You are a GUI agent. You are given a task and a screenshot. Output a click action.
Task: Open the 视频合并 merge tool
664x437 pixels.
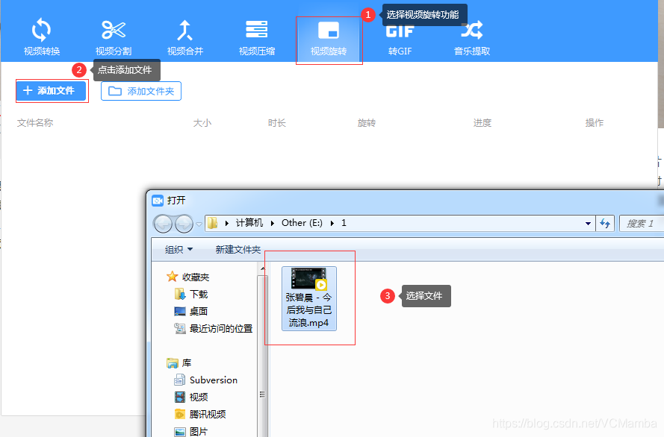tap(185, 37)
